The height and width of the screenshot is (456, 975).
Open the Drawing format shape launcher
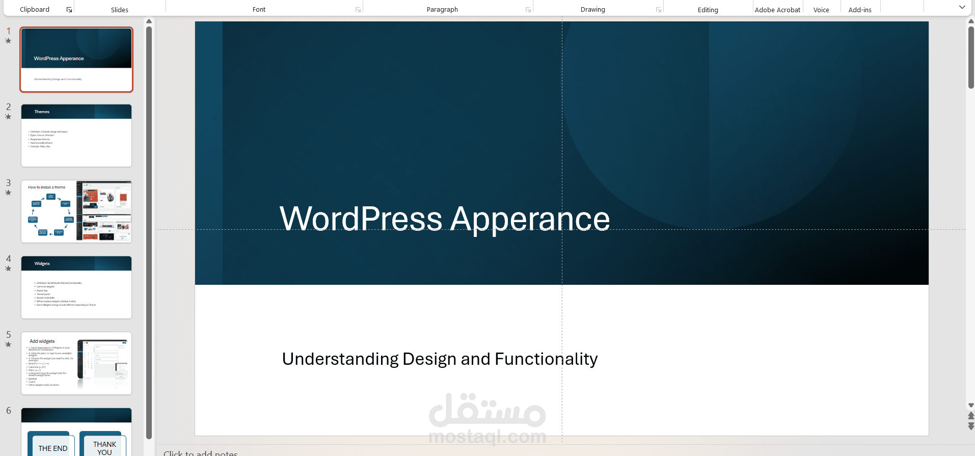point(659,10)
